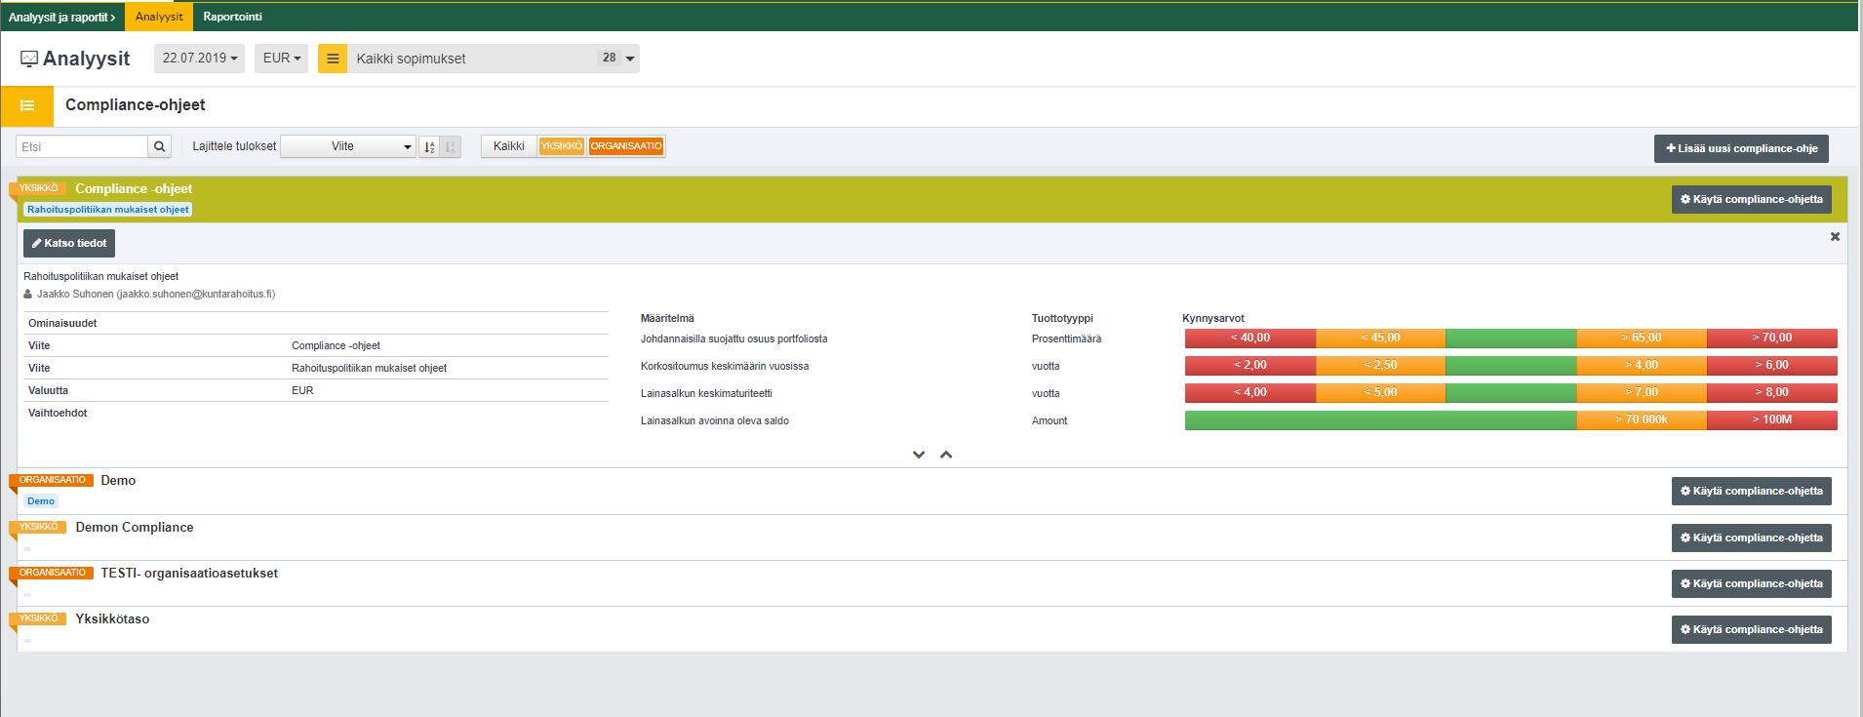Select the Analyysit tab
This screenshot has width=1863, height=717.
[x=159, y=17]
